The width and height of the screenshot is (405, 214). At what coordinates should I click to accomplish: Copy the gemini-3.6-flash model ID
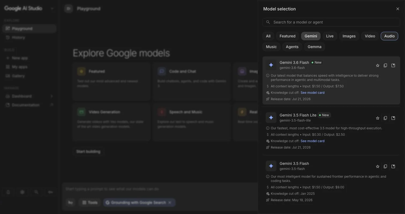[x=385, y=65]
